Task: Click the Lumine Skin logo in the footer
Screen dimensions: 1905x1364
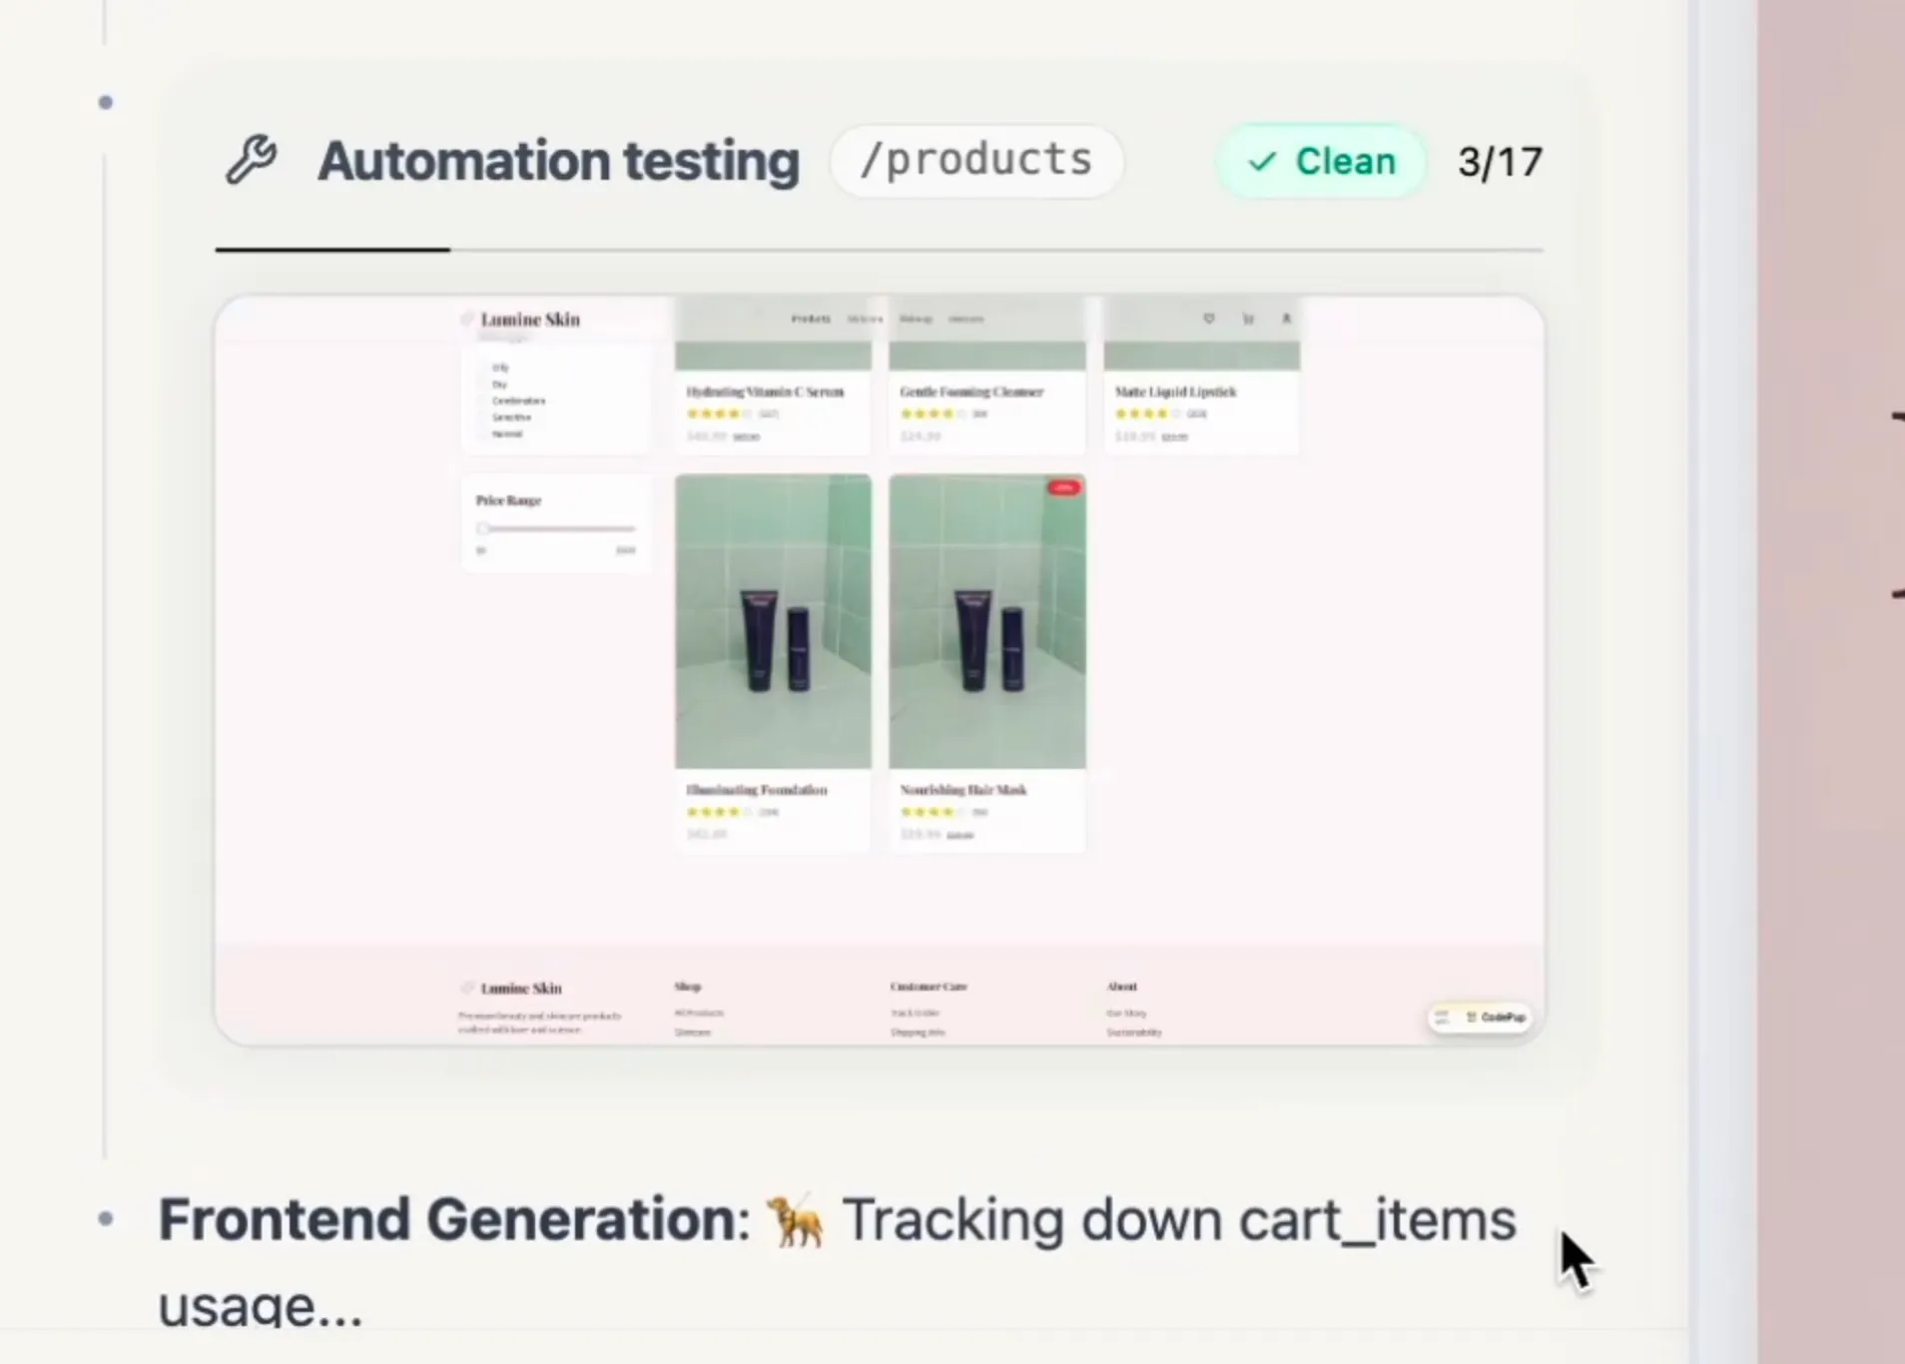Action: point(511,989)
